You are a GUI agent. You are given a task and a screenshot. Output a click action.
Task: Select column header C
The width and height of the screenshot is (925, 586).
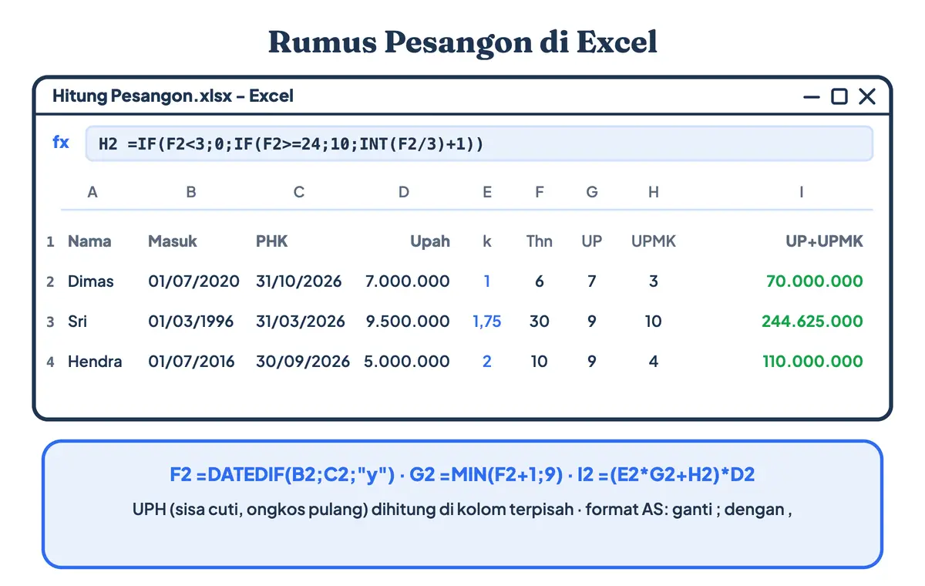click(x=299, y=193)
